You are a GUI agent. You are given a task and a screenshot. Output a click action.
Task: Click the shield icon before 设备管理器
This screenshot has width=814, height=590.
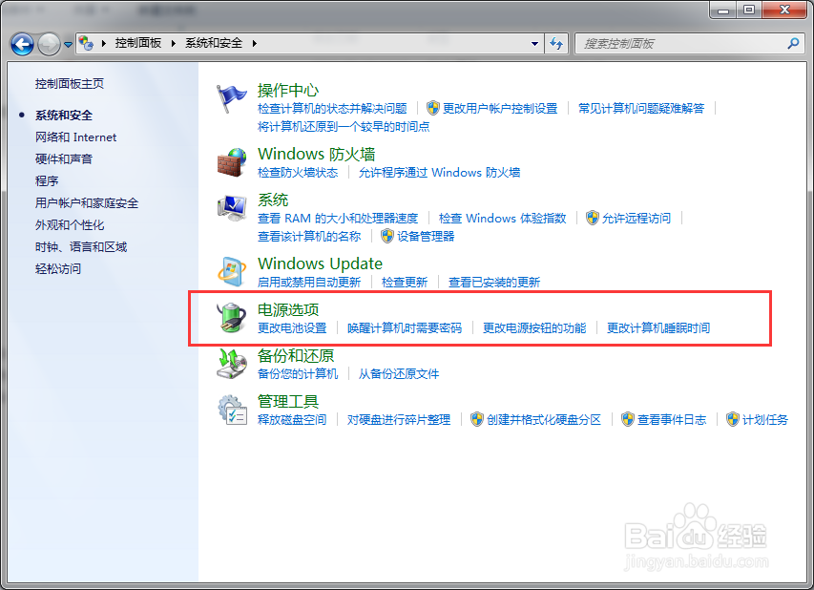coord(387,237)
